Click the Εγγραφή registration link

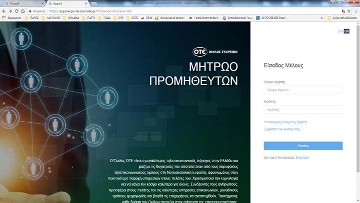point(302,157)
